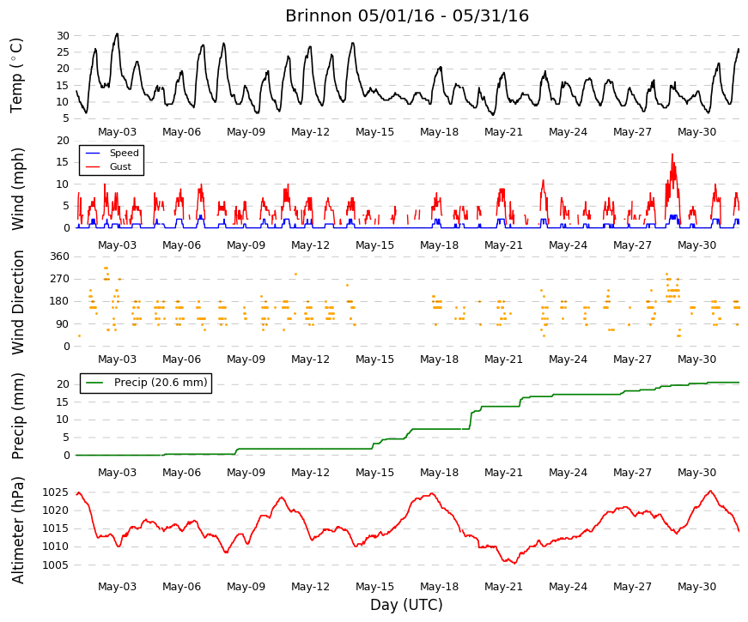Image resolution: width=748 pixels, height=622 pixels.
Task: Click the blue Speed legend line
Action: 93,153
